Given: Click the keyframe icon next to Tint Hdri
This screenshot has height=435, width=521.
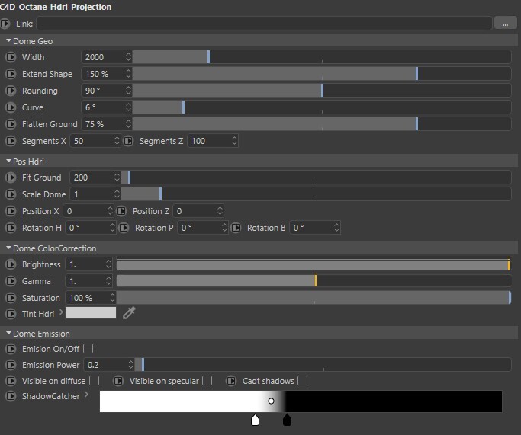Looking at the screenshot, I should click(x=11, y=314).
